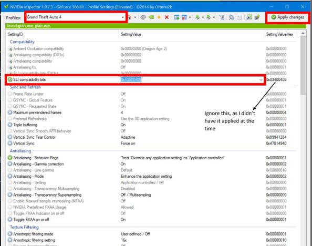
Task: Select Antialiasing - Transparency Supersampling row
Action: click(151, 194)
